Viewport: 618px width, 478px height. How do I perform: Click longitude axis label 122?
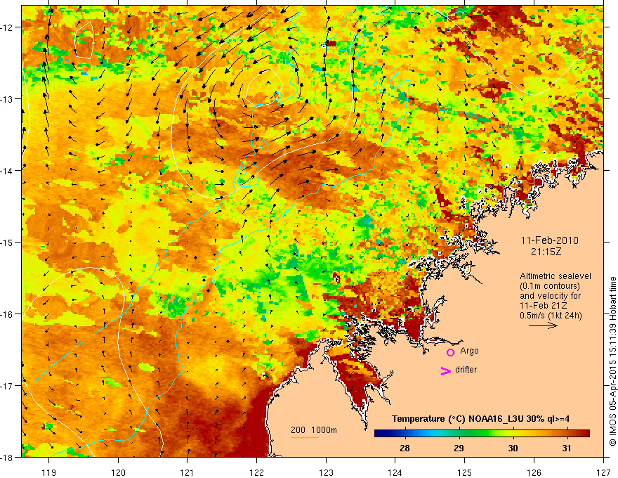pos(256,472)
